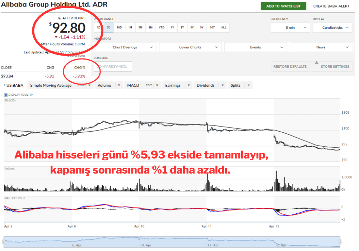Click the blue US:BABA series dot
Viewport: 359px width, 251px height.
click(x=5, y=85)
